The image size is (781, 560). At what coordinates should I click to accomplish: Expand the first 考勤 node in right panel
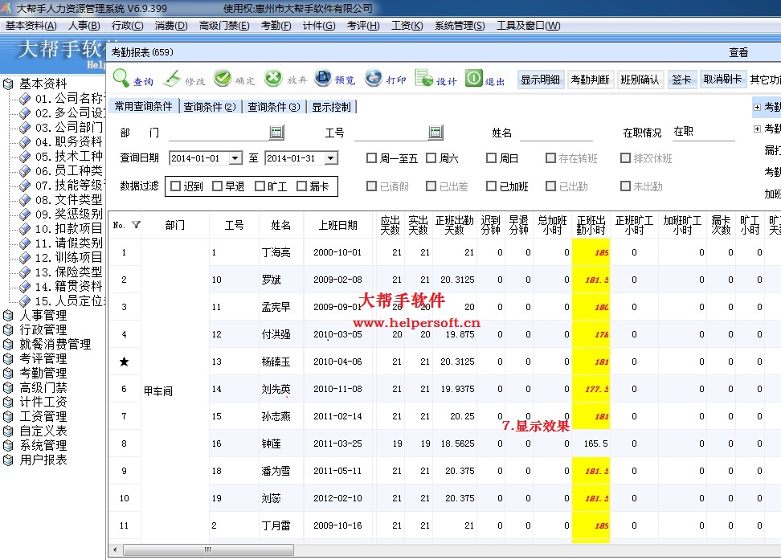tap(757, 107)
